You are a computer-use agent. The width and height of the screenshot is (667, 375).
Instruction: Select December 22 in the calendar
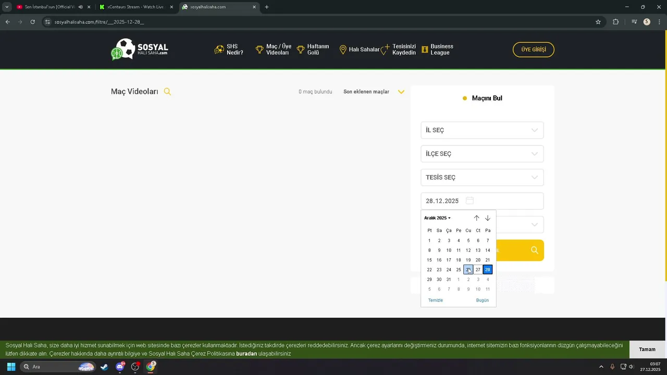(429, 270)
